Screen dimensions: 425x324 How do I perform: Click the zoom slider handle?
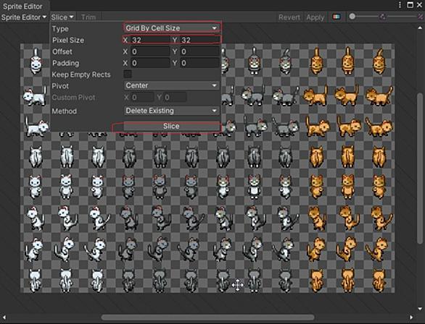[x=352, y=17]
